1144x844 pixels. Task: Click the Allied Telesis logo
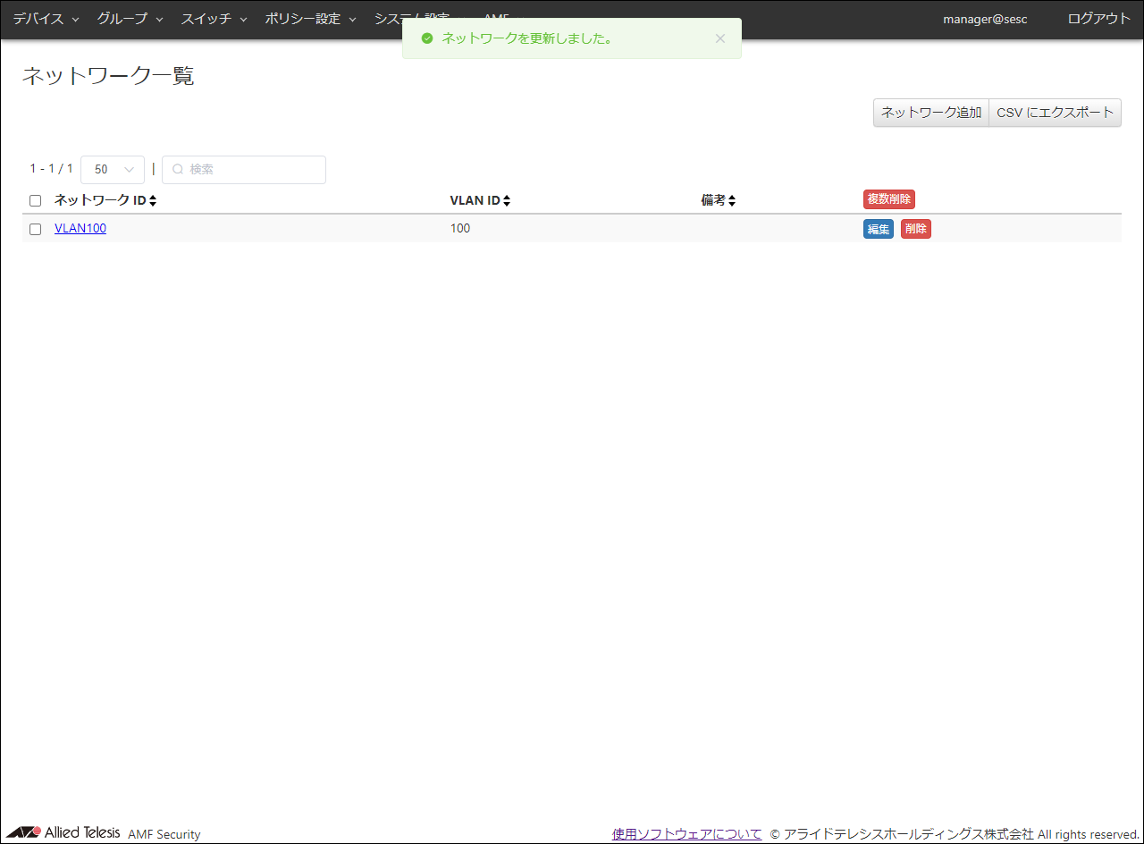click(x=63, y=832)
